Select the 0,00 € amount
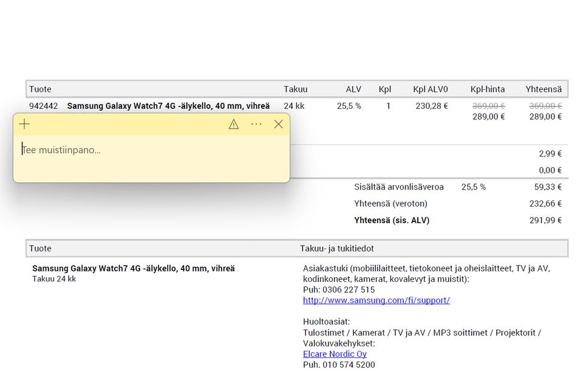 tap(550, 170)
